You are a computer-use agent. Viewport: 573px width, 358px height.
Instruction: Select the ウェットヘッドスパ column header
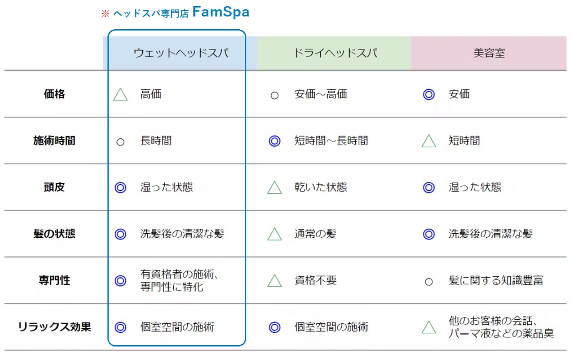click(181, 53)
